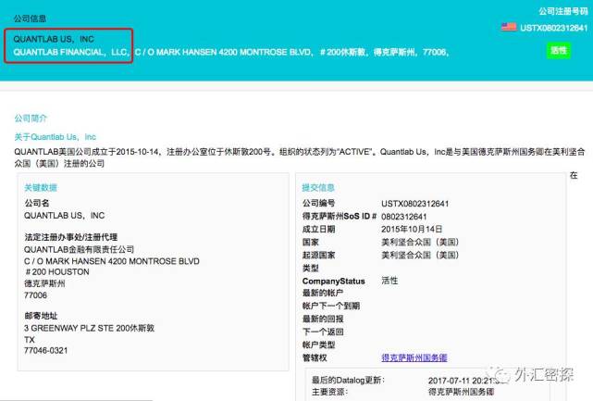Click the registration number in the header
This screenshot has width=593, height=401.
click(x=553, y=28)
